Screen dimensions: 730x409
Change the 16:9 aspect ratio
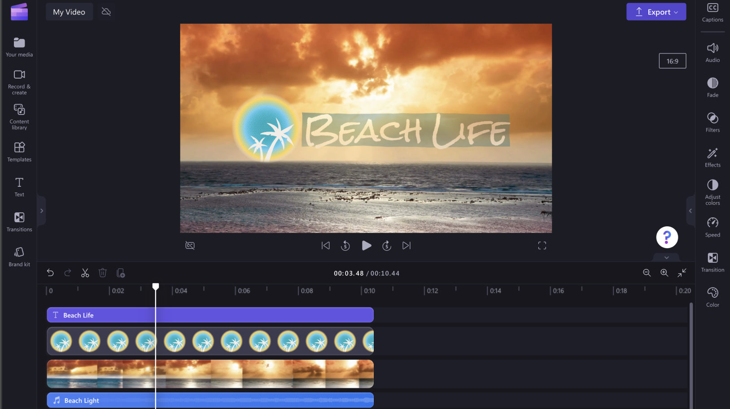(672, 61)
